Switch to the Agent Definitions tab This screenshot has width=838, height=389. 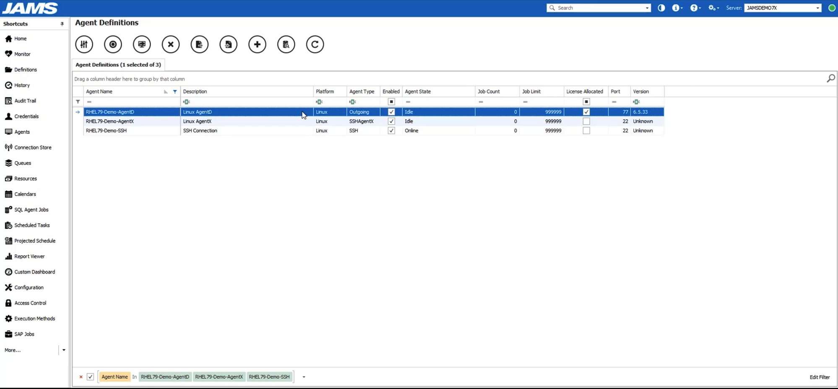[118, 65]
